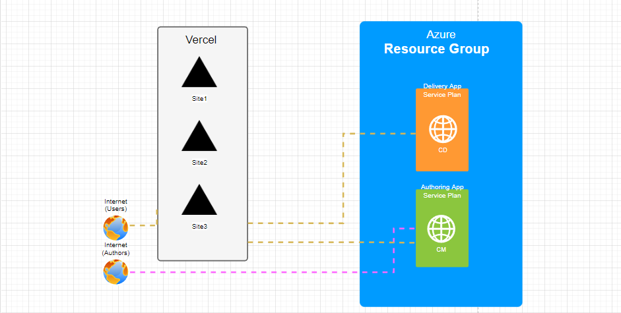Select the CM text label
Viewport: 621px width, 313px height.
[x=441, y=249]
